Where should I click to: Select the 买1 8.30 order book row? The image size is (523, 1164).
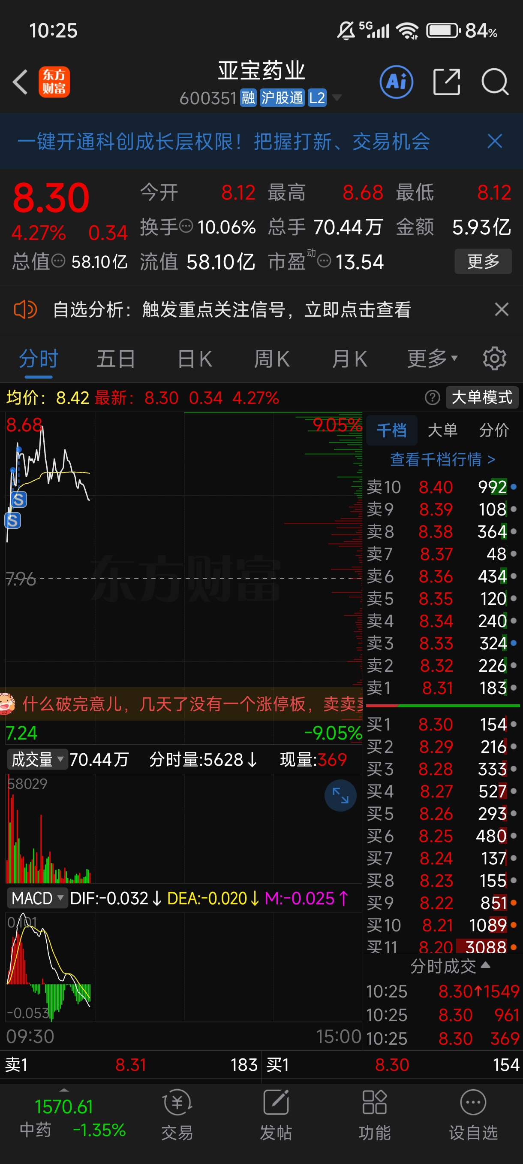(443, 724)
